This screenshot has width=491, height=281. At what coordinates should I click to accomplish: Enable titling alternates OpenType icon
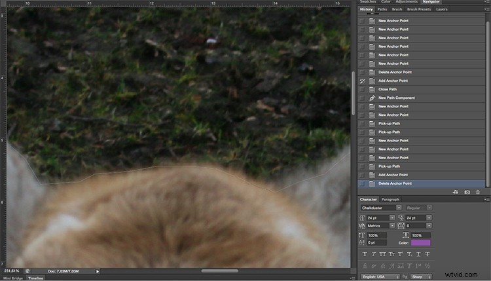[x=410, y=266]
